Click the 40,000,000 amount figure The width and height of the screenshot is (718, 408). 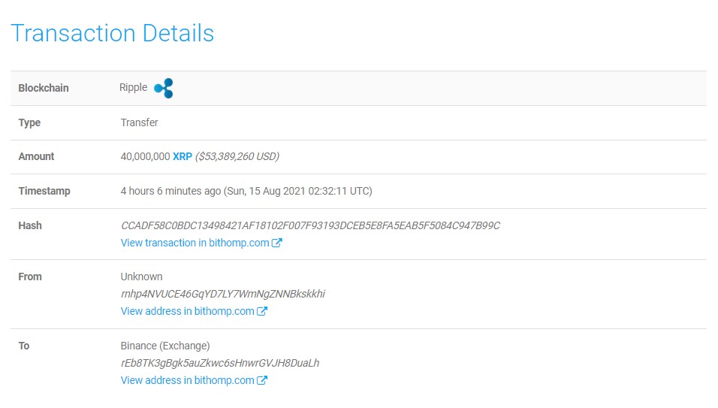(x=145, y=156)
